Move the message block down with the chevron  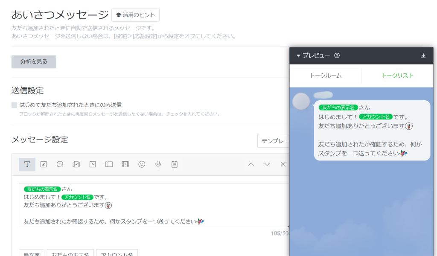[267, 164]
